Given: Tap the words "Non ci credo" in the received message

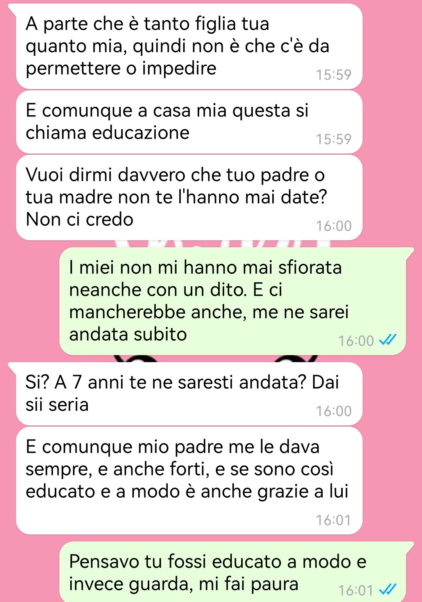Looking at the screenshot, I should [80, 220].
